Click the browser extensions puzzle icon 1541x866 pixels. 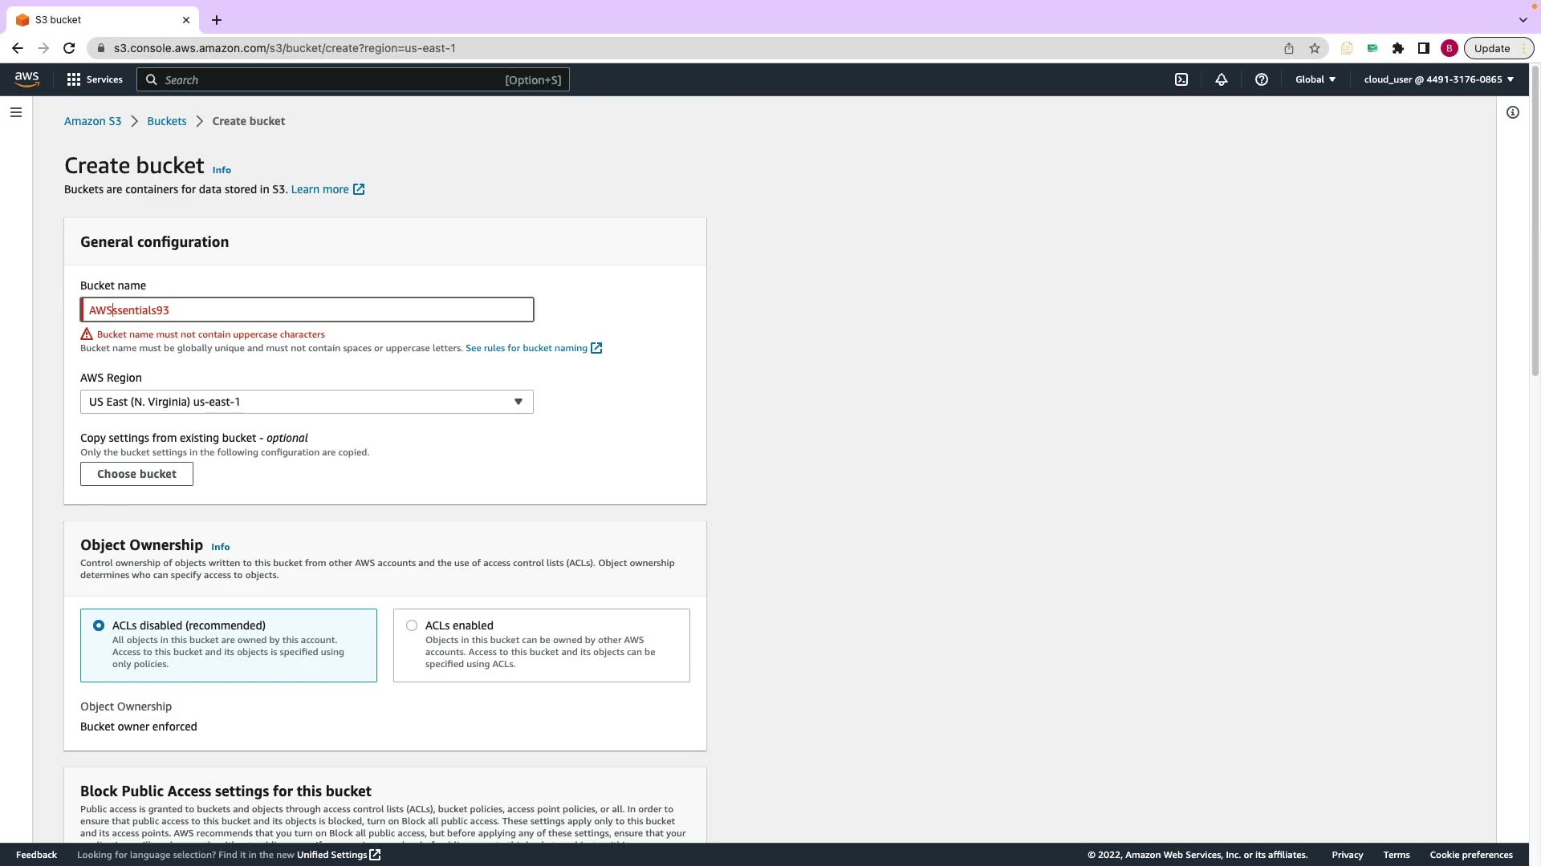click(1397, 48)
